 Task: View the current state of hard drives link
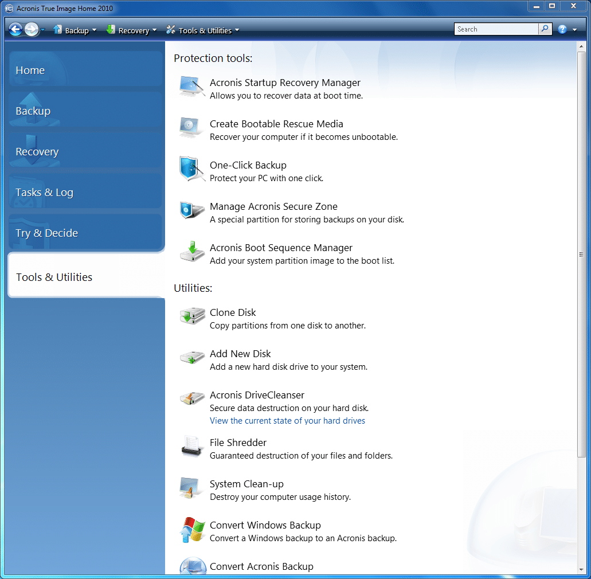pyautogui.click(x=287, y=421)
